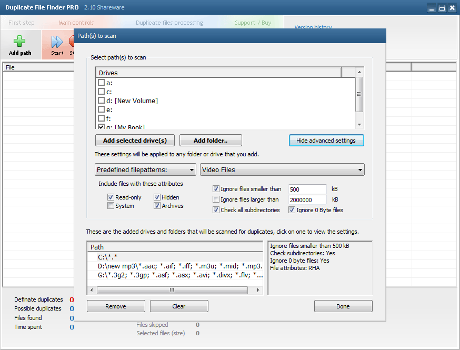Image resolution: width=460 pixels, height=350 pixels.
Task: Enable the System attribute checkbox
Action: click(111, 206)
